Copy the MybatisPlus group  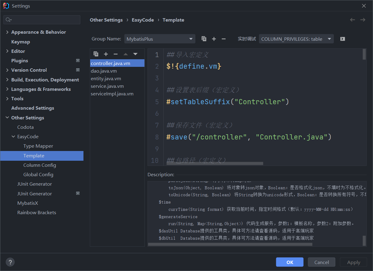click(x=204, y=39)
